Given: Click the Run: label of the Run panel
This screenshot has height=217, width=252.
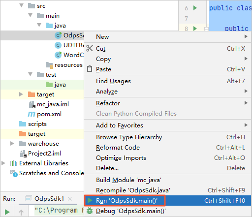Looking at the screenshot, I should (9, 199).
